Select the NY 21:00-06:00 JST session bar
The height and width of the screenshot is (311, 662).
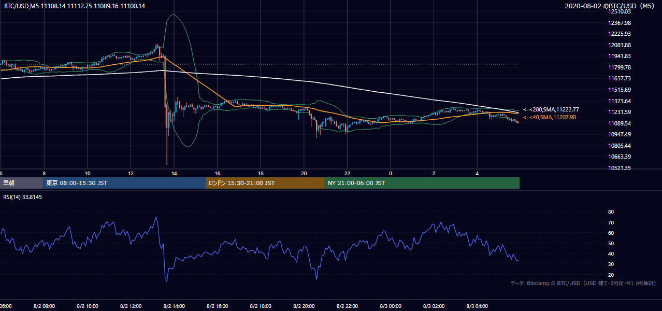tap(422, 183)
